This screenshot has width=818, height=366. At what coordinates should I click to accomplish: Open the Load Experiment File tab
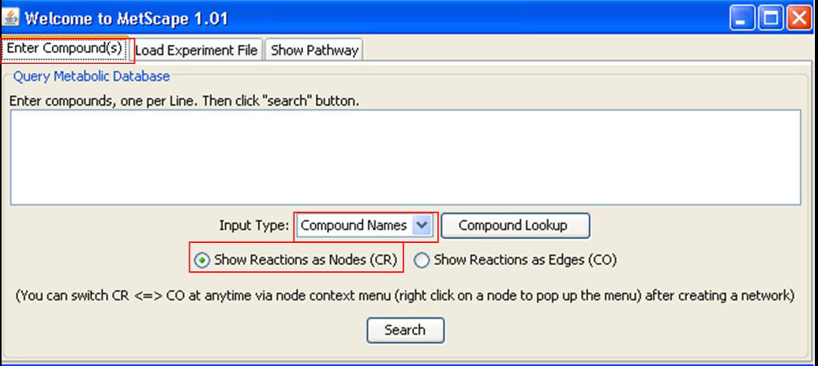click(x=196, y=50)
